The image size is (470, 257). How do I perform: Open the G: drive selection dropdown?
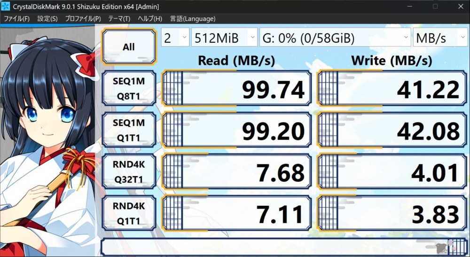335,38
